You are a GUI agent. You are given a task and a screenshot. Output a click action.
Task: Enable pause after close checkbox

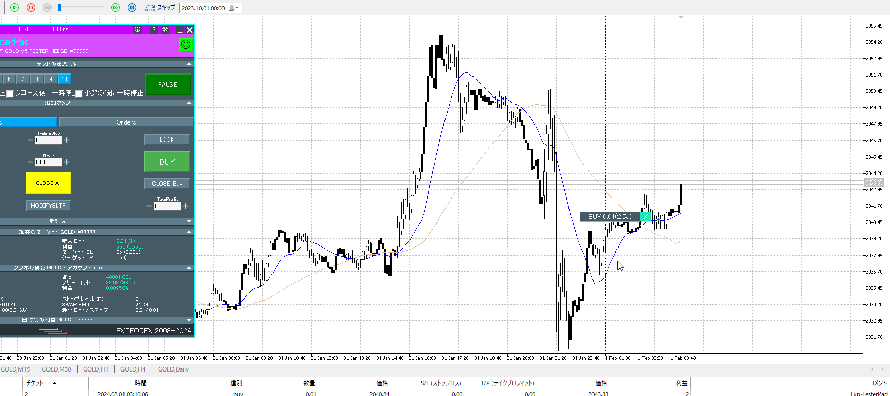[10, 93]
